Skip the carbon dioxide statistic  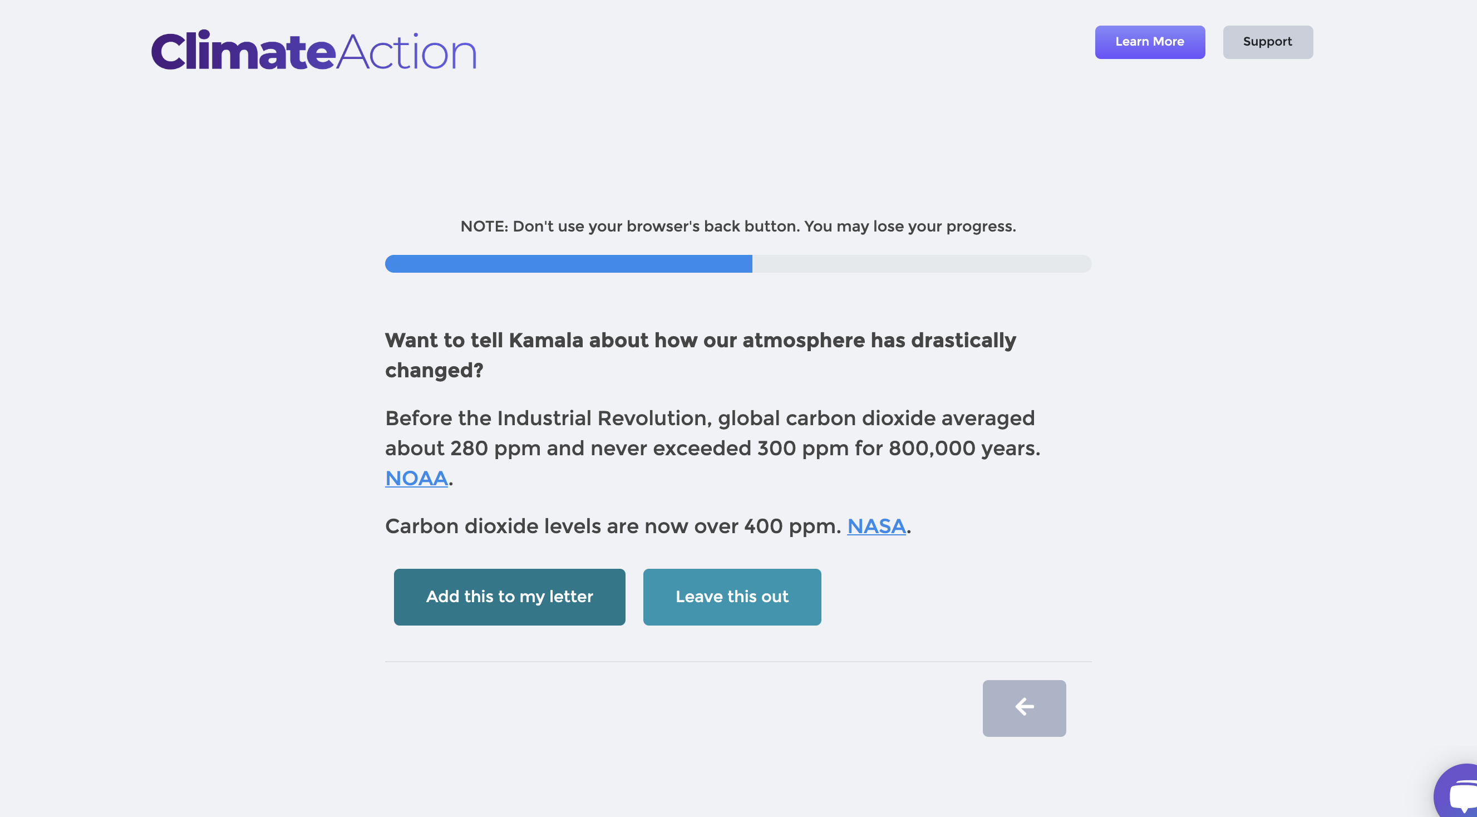pyautogui.click(x=732, y=596)
